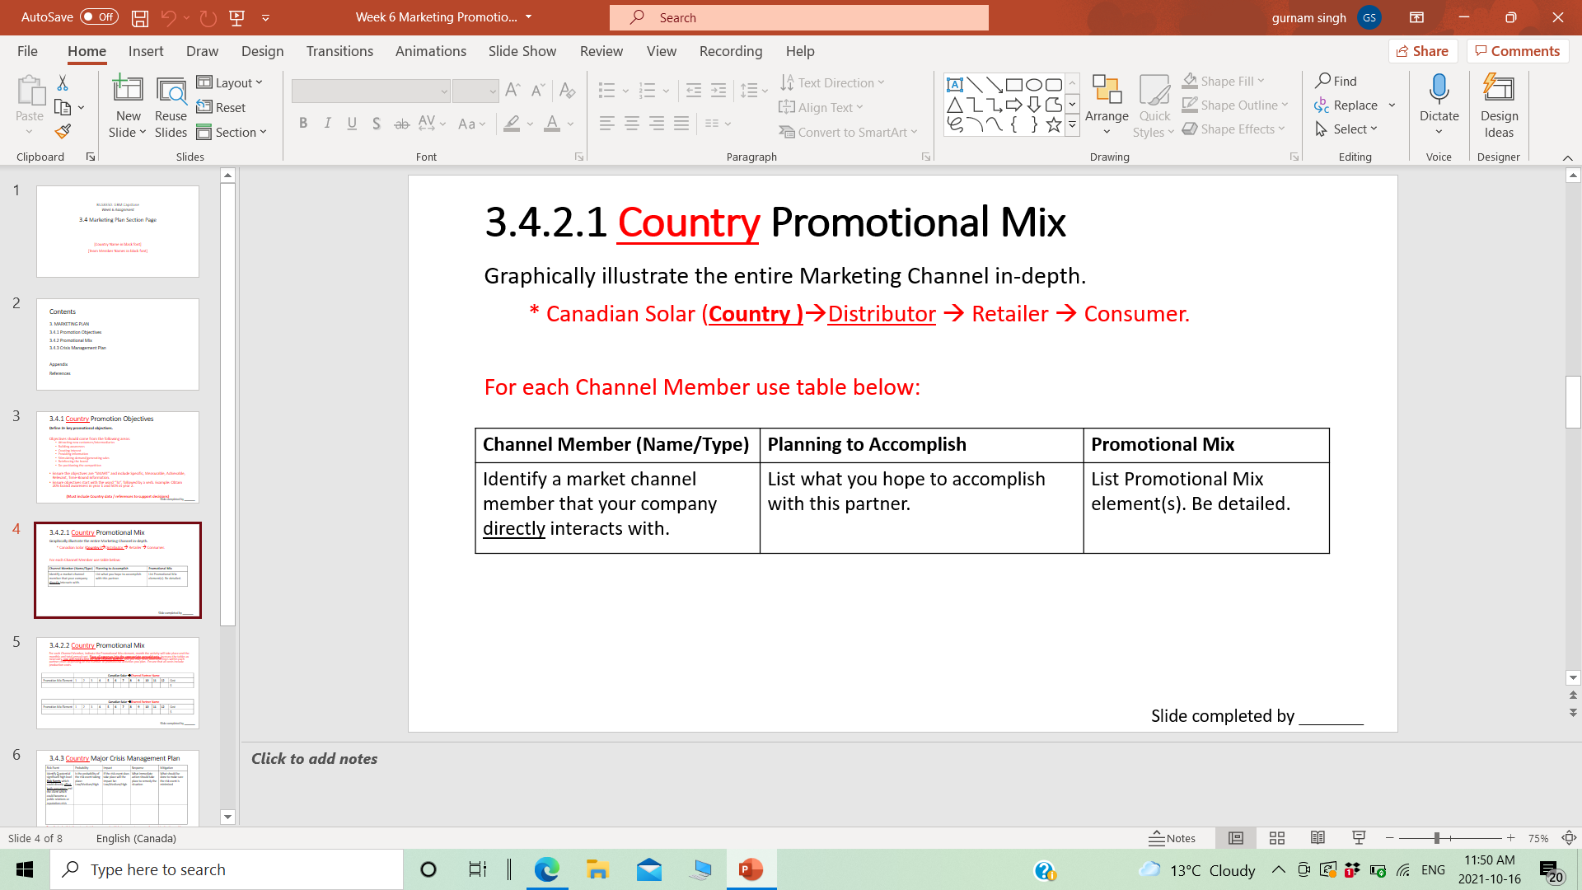Click the New Slide icon
Viewport: 1582px width, 890px height.
[128, 89]
